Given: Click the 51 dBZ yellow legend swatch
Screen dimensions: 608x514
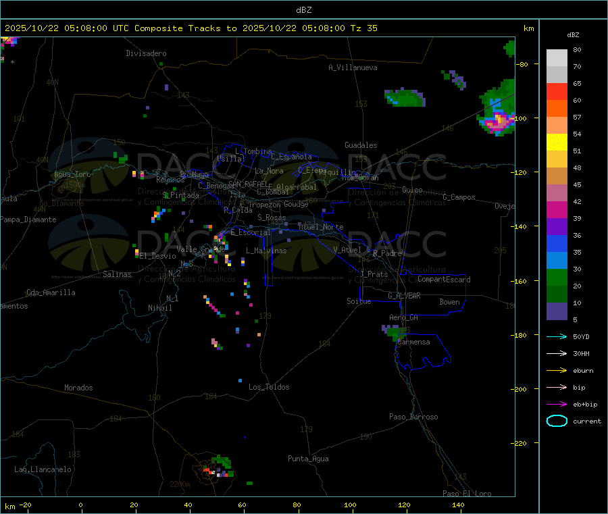Looking at the screenshot, I should click(557, 143).
